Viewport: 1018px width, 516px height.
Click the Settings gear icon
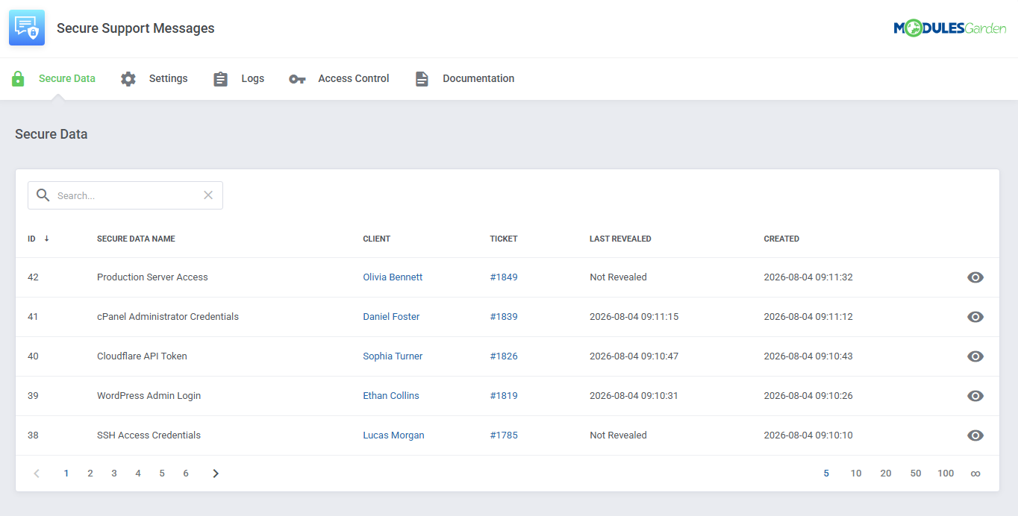click(x=128, y=78)
